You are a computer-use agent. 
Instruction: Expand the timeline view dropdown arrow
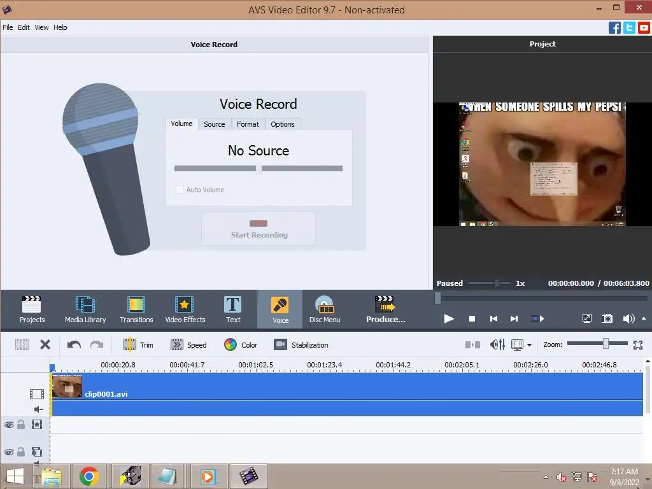[x=529, y=344]
